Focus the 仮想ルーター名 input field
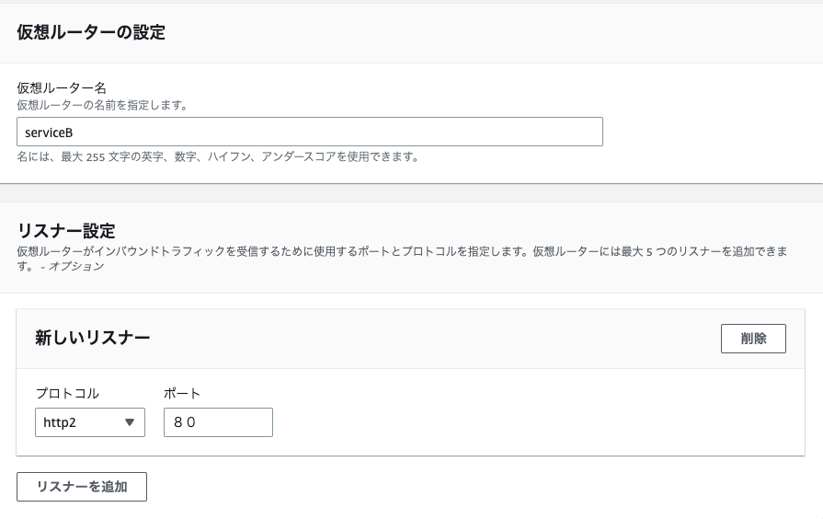The image size is (823, 519). [x=310, y=132]
